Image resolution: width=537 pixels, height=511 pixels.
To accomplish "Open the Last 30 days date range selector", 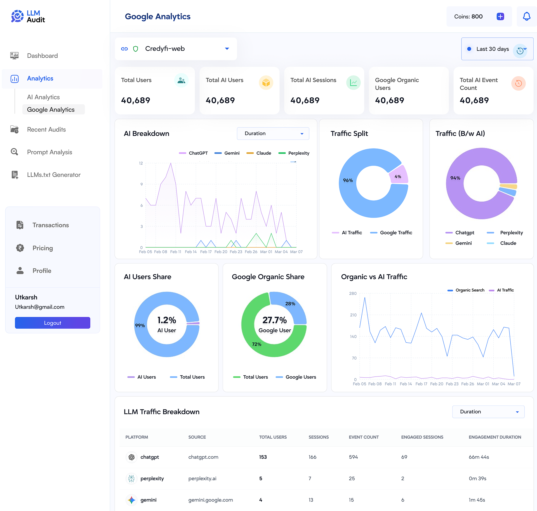I will tap(497, 49).
